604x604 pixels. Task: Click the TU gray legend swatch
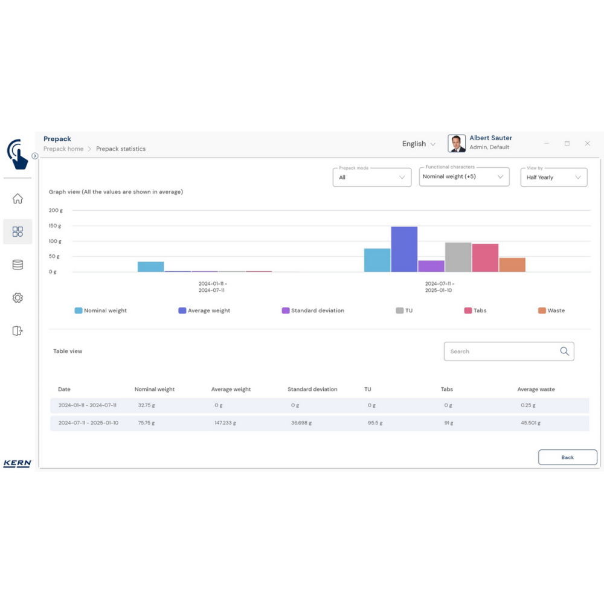400,310
